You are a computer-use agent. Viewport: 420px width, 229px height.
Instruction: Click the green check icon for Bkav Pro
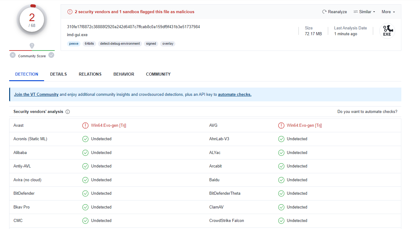(x=85, y=207)
